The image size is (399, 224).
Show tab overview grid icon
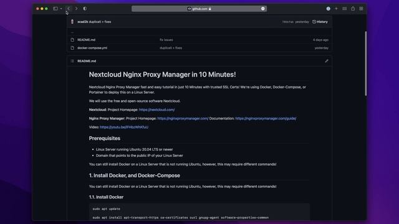[x=361, y=9]
